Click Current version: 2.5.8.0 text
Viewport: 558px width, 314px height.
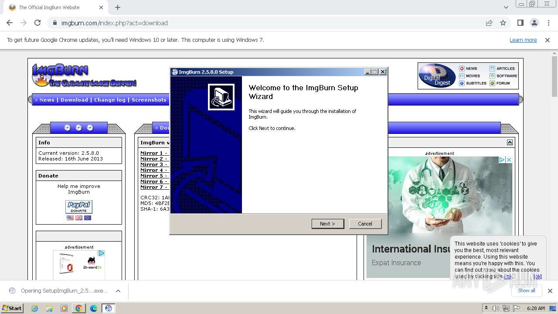[69, 153]
